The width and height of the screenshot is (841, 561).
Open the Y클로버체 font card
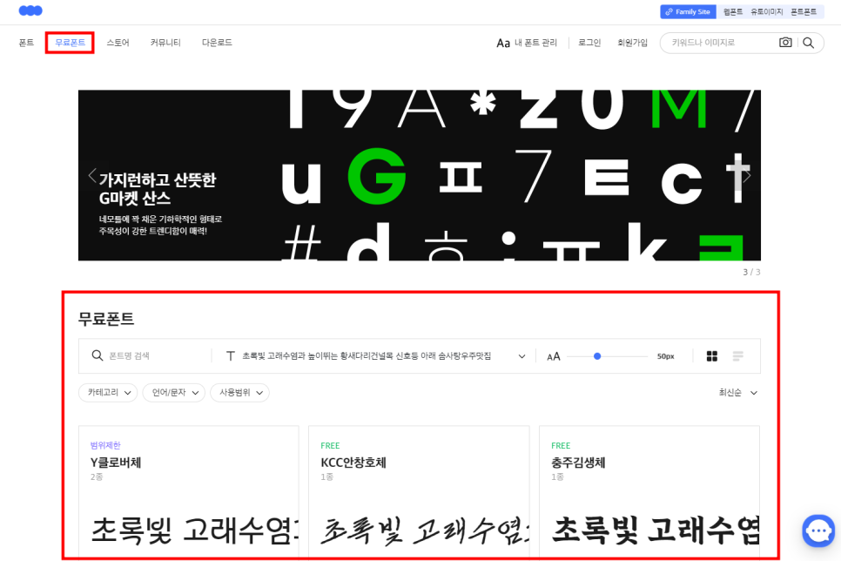(189, 492)
